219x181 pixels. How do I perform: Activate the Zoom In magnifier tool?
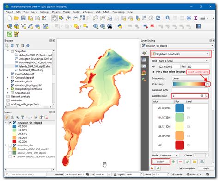[68, 18]
